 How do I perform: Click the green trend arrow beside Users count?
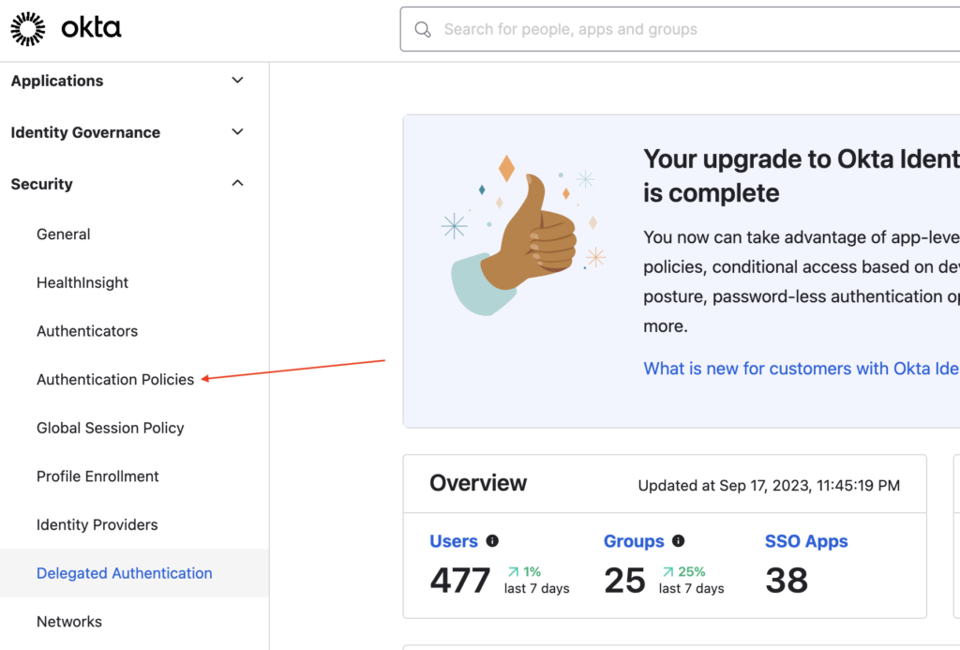tap(515, 569)
